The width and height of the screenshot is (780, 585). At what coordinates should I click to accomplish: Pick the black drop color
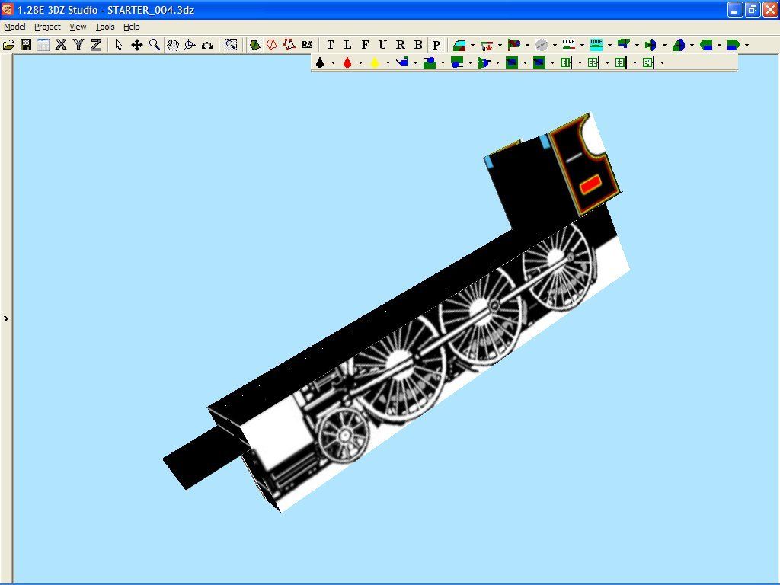pos(320,62)
